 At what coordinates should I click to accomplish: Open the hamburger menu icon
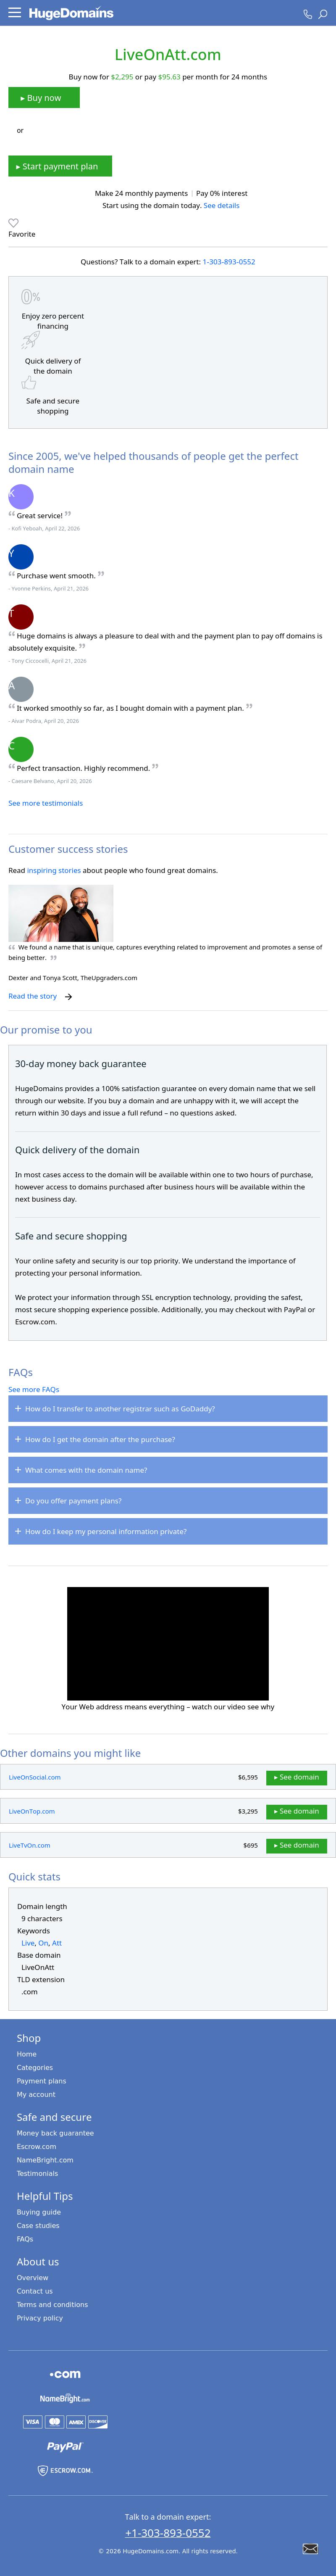pos(14,13)
